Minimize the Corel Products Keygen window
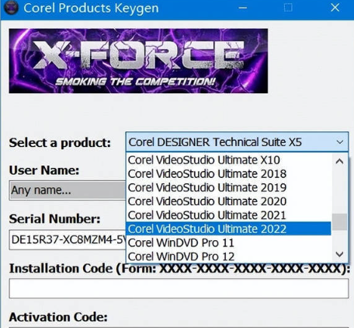This screenshot has height=328, width=354. (242, 8)
